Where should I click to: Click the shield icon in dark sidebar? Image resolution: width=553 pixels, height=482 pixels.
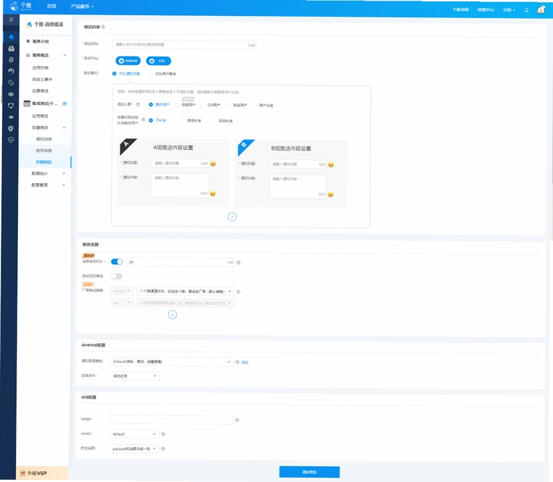pos(11,128)
